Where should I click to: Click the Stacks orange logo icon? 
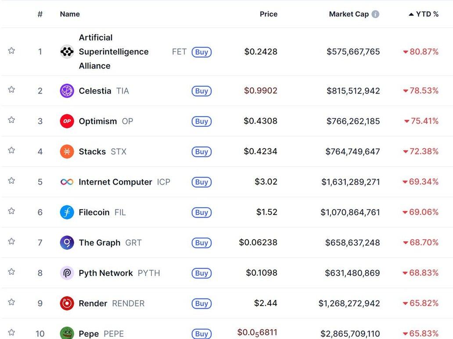67,152
